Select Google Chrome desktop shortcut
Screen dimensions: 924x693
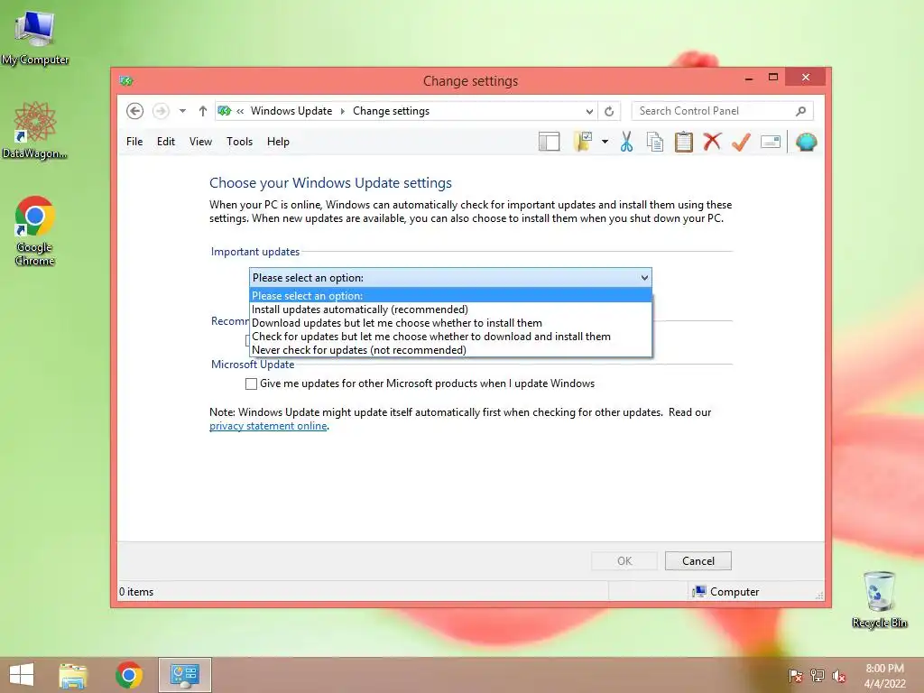[x=35, y=231]
